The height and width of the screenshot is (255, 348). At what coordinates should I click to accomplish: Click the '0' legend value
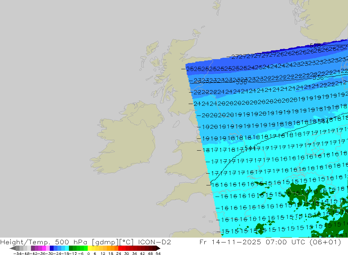[x=88, y=254]
